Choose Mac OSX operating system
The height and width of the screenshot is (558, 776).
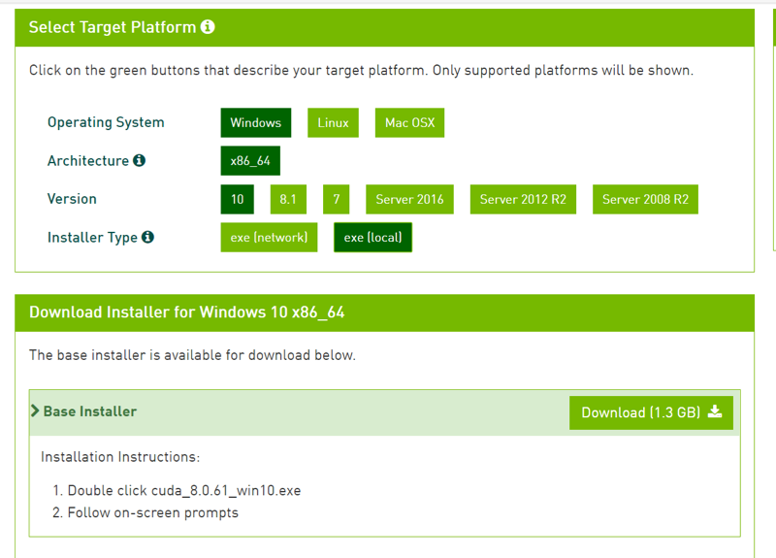409,122
